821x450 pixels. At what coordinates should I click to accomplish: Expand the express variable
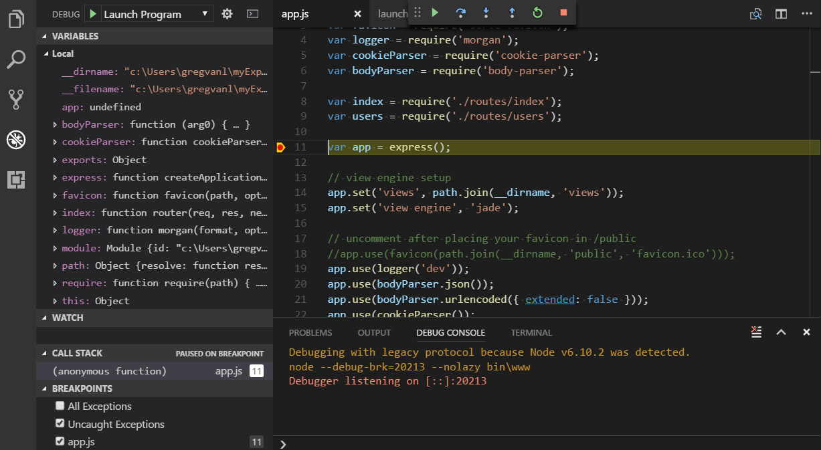(x=55, y=177)
